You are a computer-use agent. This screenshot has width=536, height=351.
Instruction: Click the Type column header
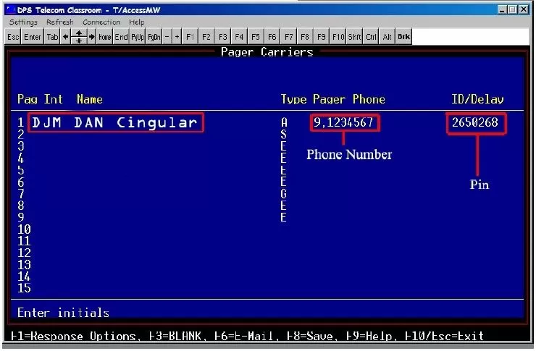pyautogui.click(x=293, y=99)
